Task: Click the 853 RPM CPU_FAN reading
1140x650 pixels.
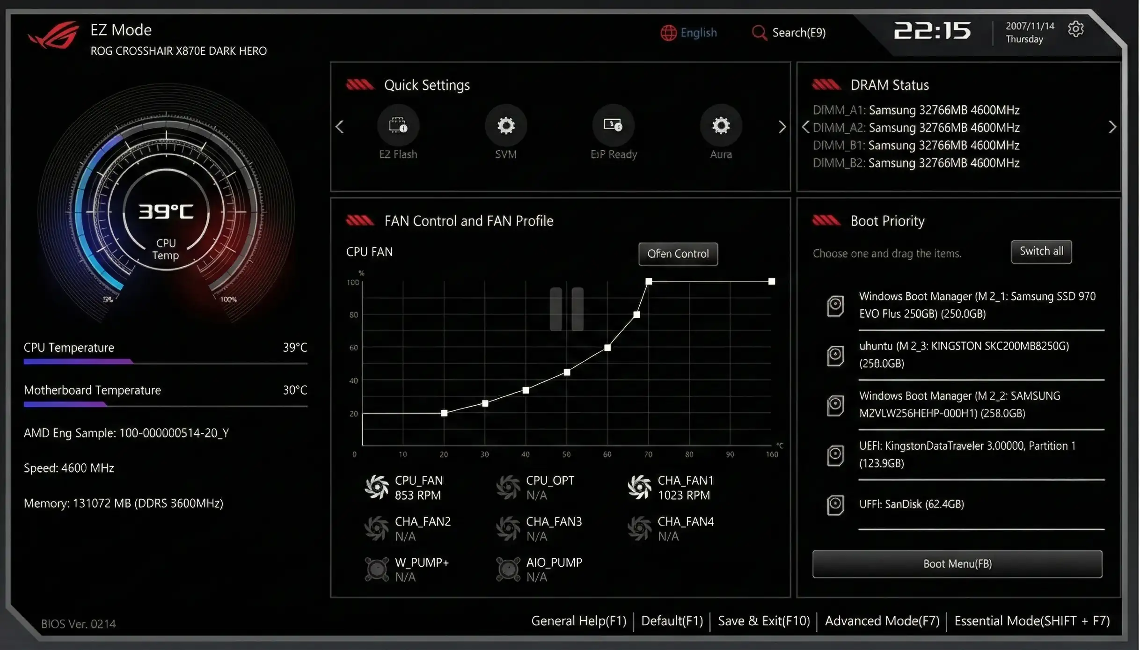Action: [417, 495]
